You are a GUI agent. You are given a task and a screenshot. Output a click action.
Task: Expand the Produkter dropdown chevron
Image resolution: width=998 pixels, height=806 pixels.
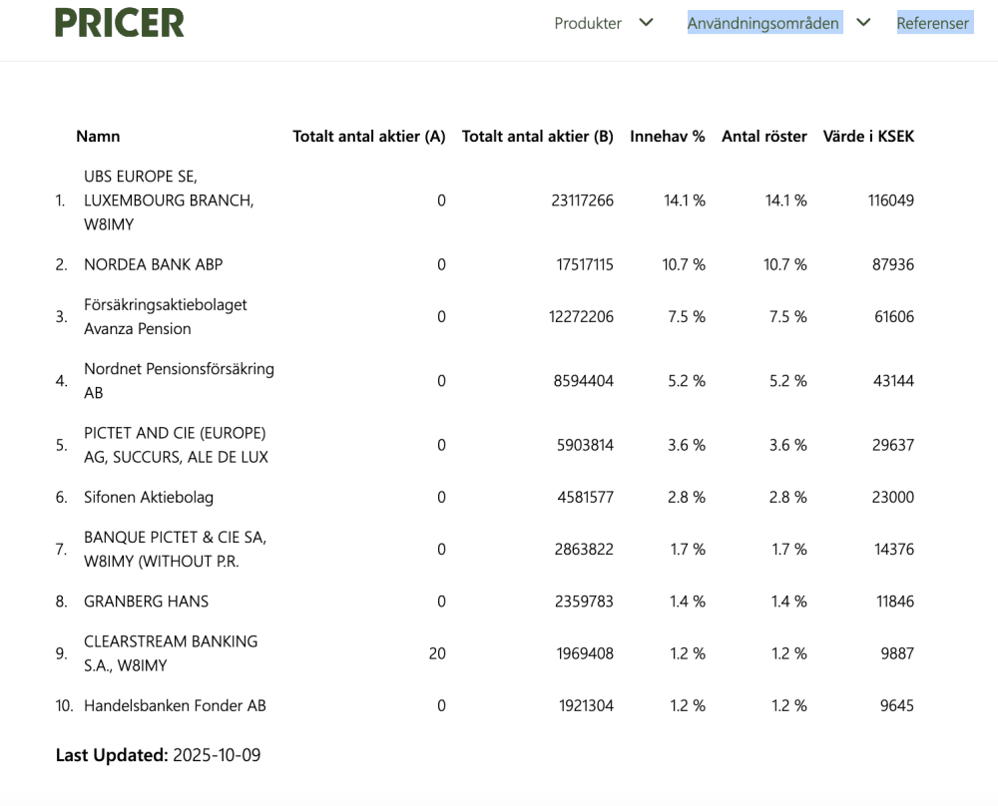point(646,22)
